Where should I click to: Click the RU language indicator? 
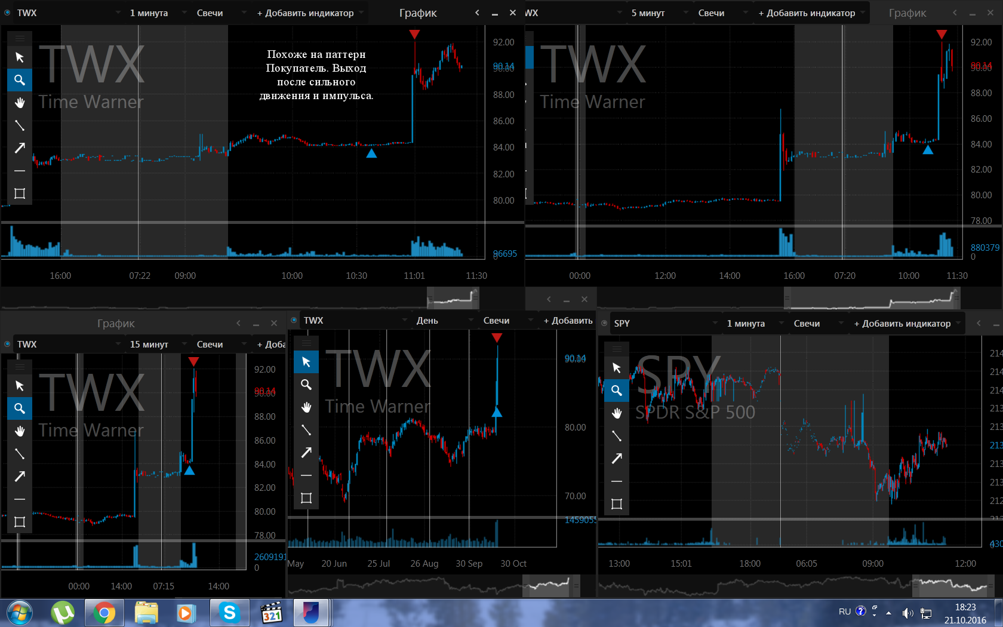pyautogui.click(x=844, y=611)
